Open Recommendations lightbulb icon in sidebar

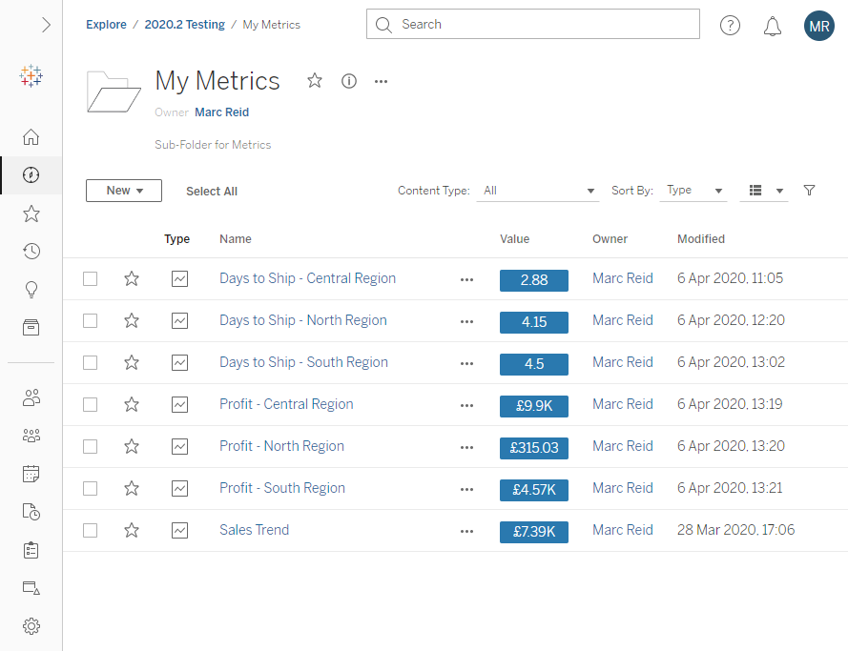pyautogui.click(x=31, y=290)
